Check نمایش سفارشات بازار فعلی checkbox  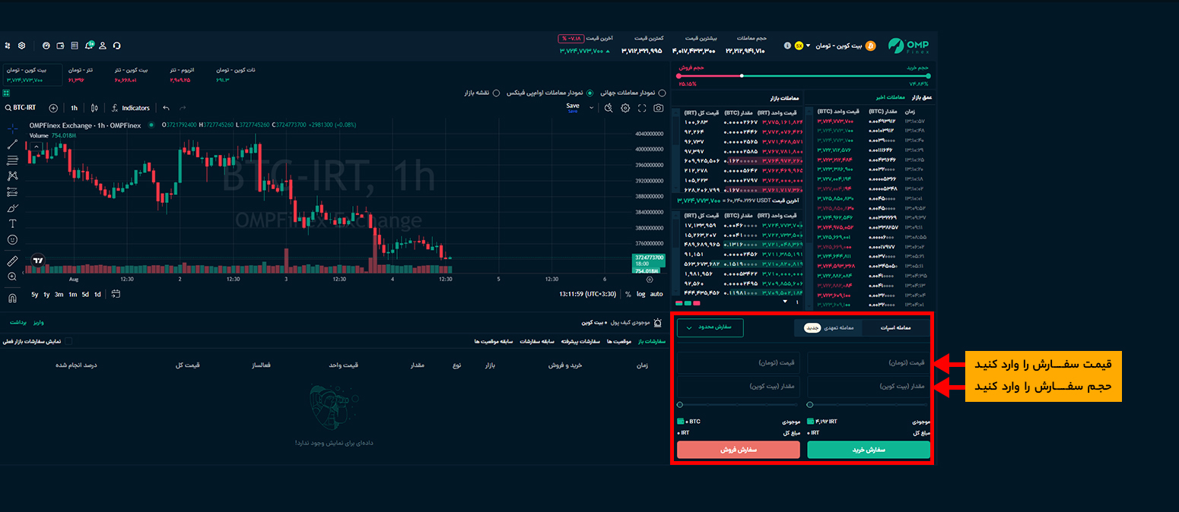click(x=68, y=341)
